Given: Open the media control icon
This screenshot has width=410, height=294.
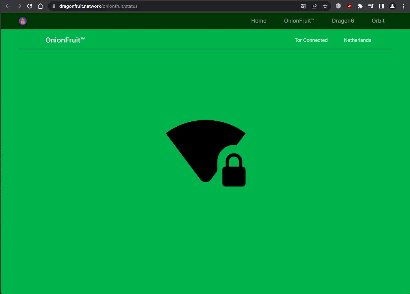Looking at the screenshot, I should pos(371,6).
